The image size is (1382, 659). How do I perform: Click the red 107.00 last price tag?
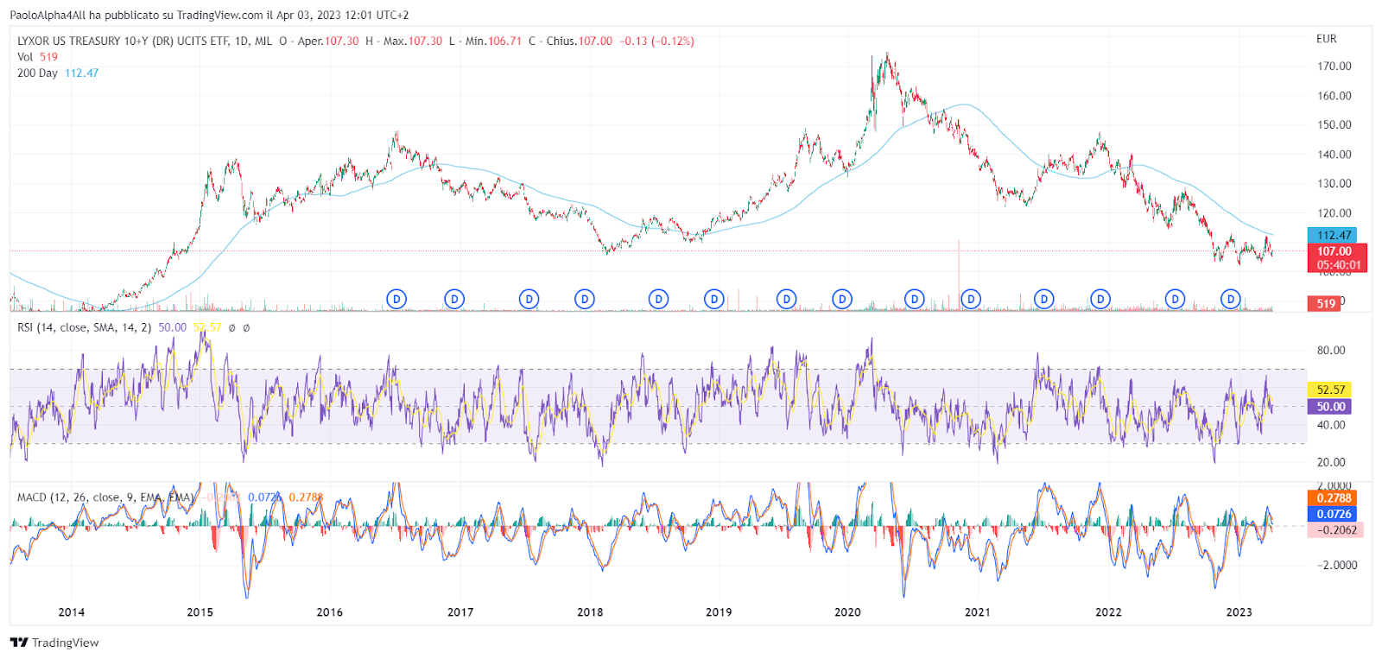[1337, 257]
